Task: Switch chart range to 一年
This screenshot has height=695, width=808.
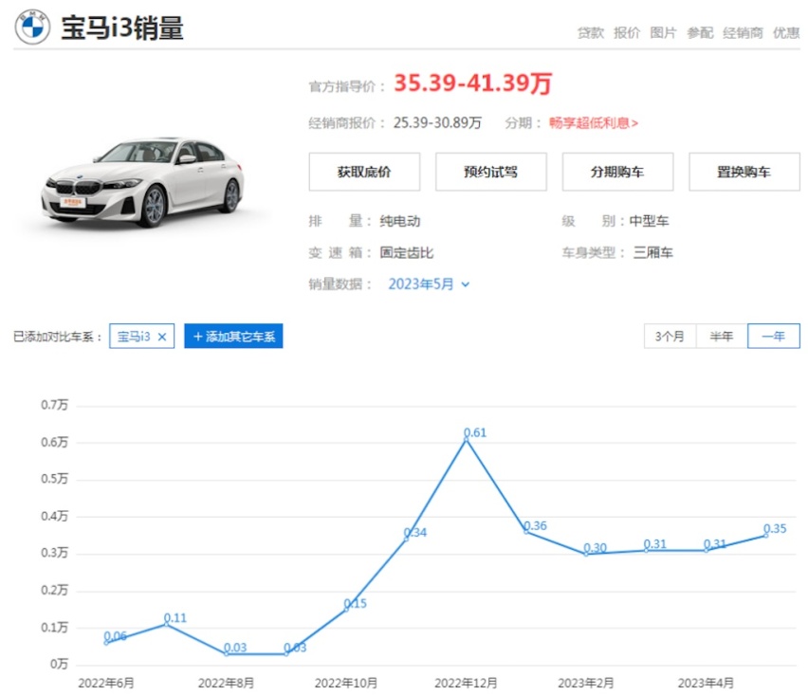Action: pos(774,336)
